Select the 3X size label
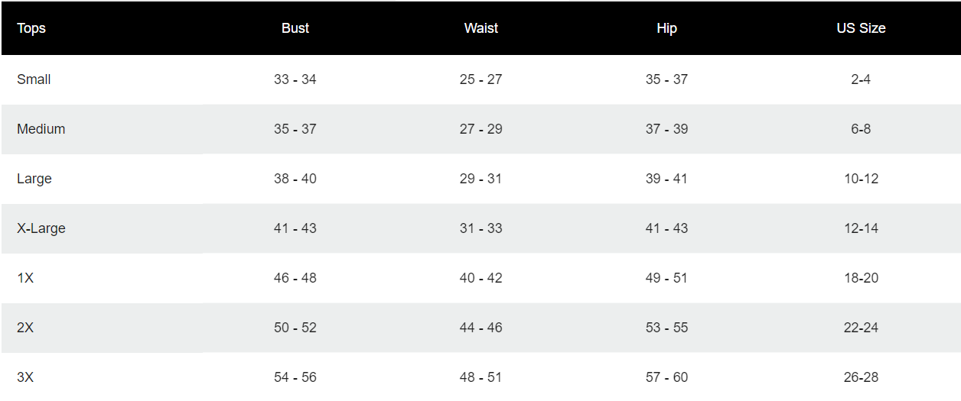 tap(25, 377)
